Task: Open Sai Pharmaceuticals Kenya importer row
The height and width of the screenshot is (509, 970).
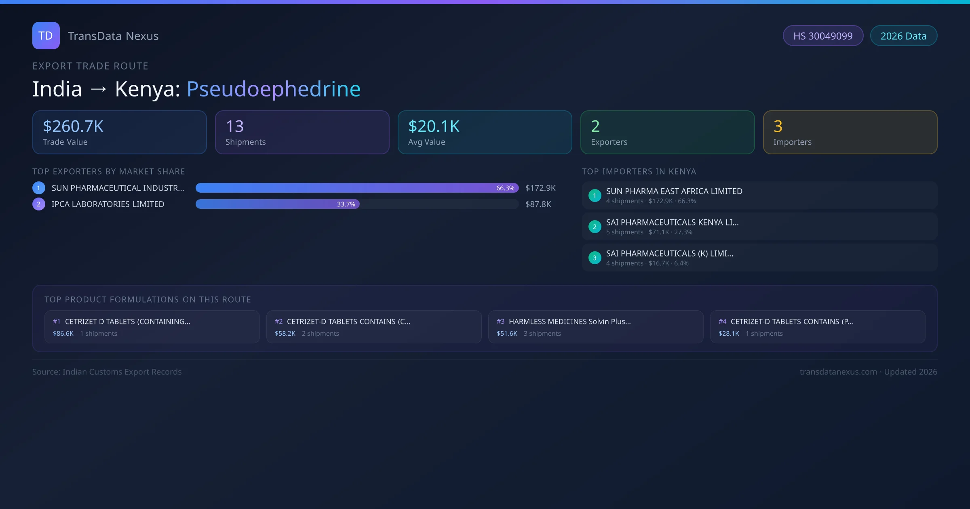Action: coord(759,227)
